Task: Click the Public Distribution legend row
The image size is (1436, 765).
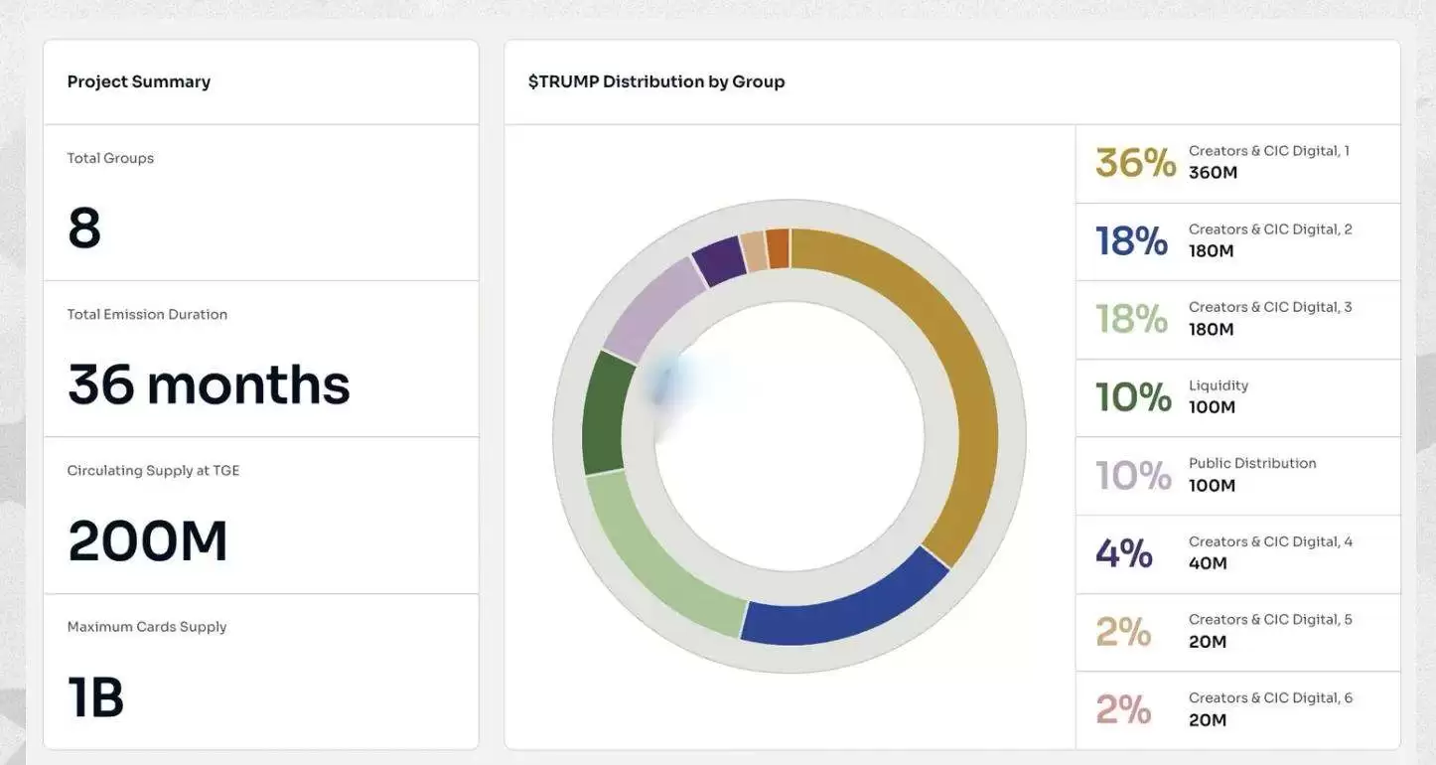Action: 1237,475
